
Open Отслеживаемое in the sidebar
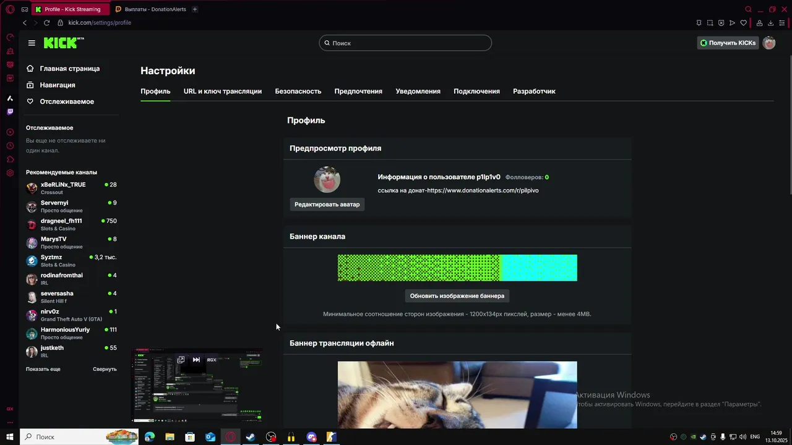(x=60, y=101)
